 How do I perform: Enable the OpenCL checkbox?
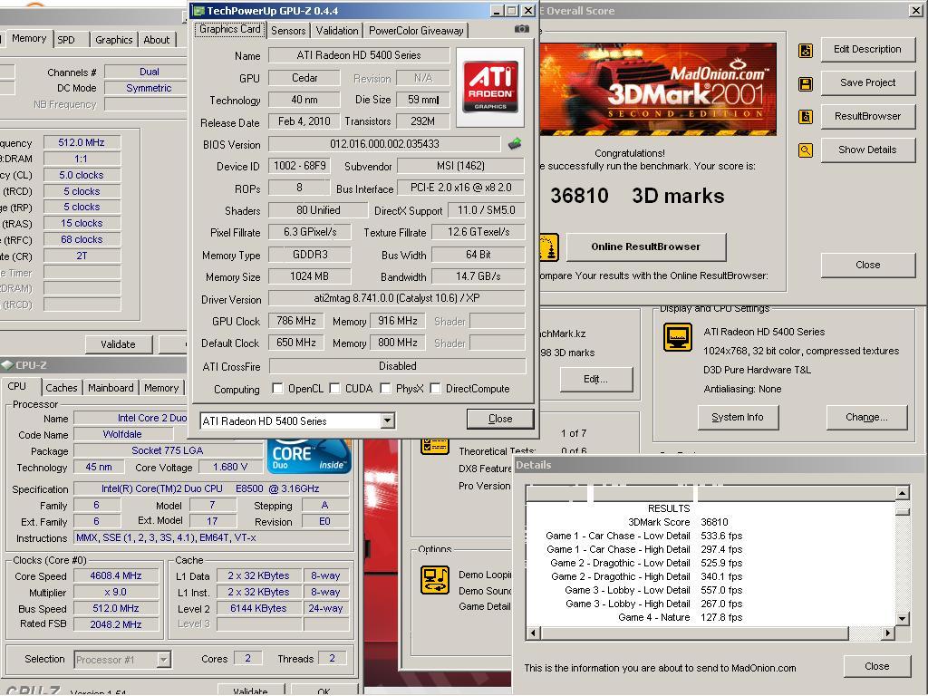[277, 388]
